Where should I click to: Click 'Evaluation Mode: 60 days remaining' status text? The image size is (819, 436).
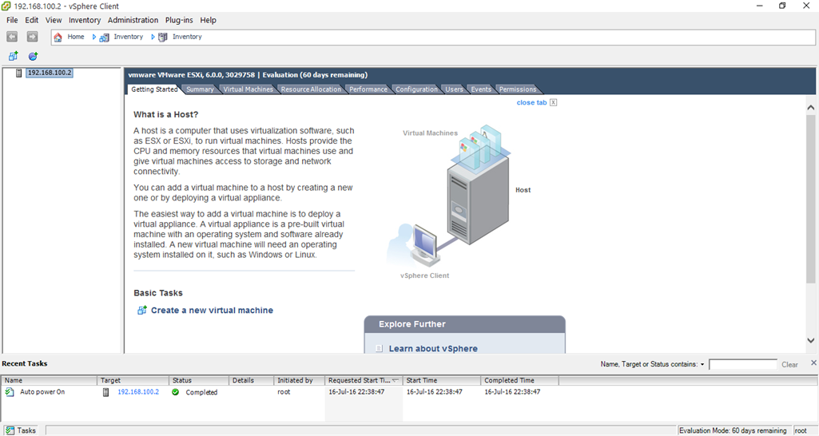pos(733,430)
